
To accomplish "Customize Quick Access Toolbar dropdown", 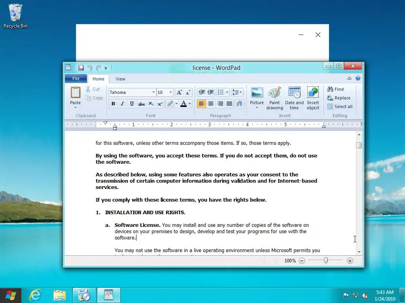I will [x=106, y=68].
